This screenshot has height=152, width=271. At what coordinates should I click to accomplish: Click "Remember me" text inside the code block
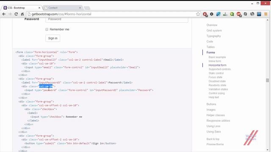tap(74, 117)
